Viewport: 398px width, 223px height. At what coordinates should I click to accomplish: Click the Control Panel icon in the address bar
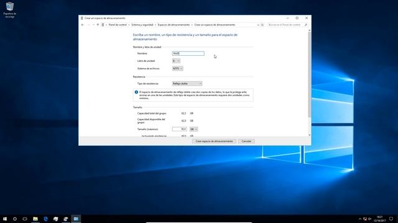coord(103,25)
